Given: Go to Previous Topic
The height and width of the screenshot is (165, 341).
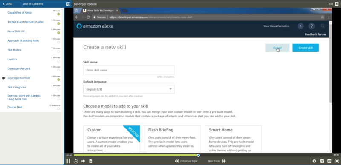Looking at the screenshot, I should 186,161.
